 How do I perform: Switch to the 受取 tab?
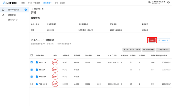[x=23, y=3]
